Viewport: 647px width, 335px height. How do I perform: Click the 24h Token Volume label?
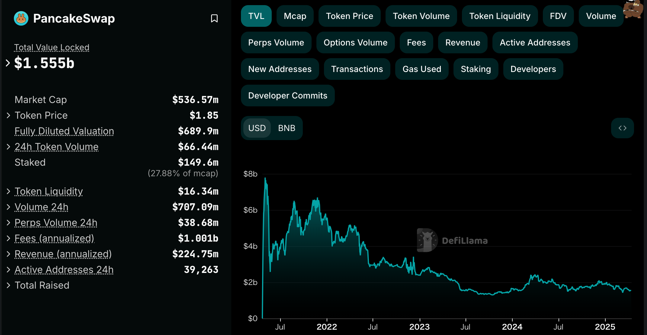click(x=56, y=147)
